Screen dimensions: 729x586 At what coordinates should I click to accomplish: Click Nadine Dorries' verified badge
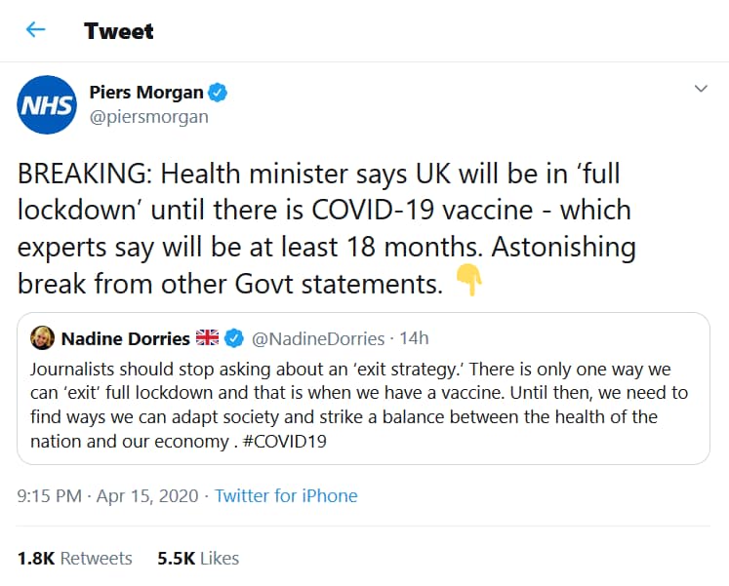[234, 338]
